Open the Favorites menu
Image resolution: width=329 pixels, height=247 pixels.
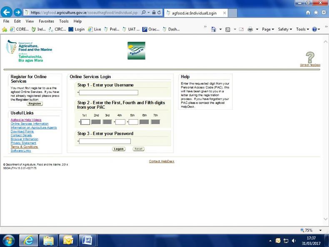click(46, 21)
